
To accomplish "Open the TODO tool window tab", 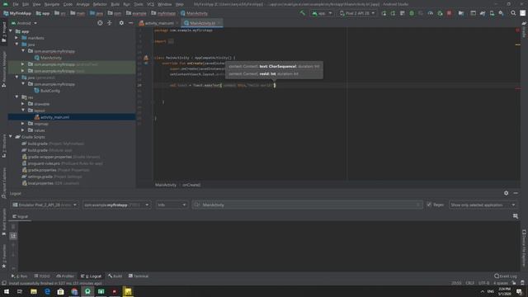I will [x=42, y=276].
